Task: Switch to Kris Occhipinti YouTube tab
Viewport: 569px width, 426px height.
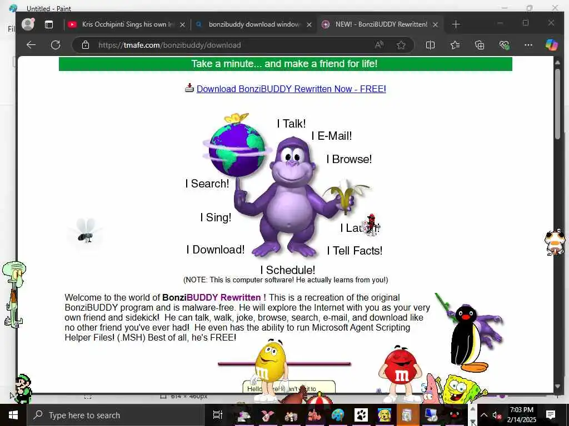Action: click(x=126, y=24)
